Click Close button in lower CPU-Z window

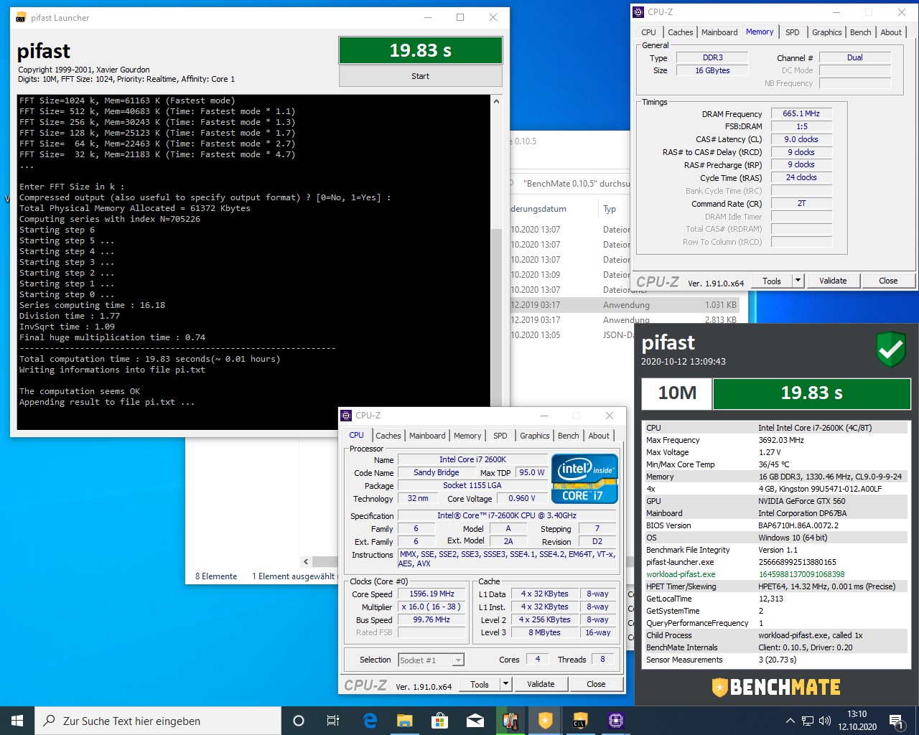[596, 684]
